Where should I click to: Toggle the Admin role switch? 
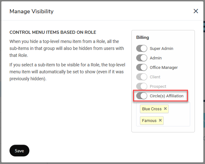point(142,58)
